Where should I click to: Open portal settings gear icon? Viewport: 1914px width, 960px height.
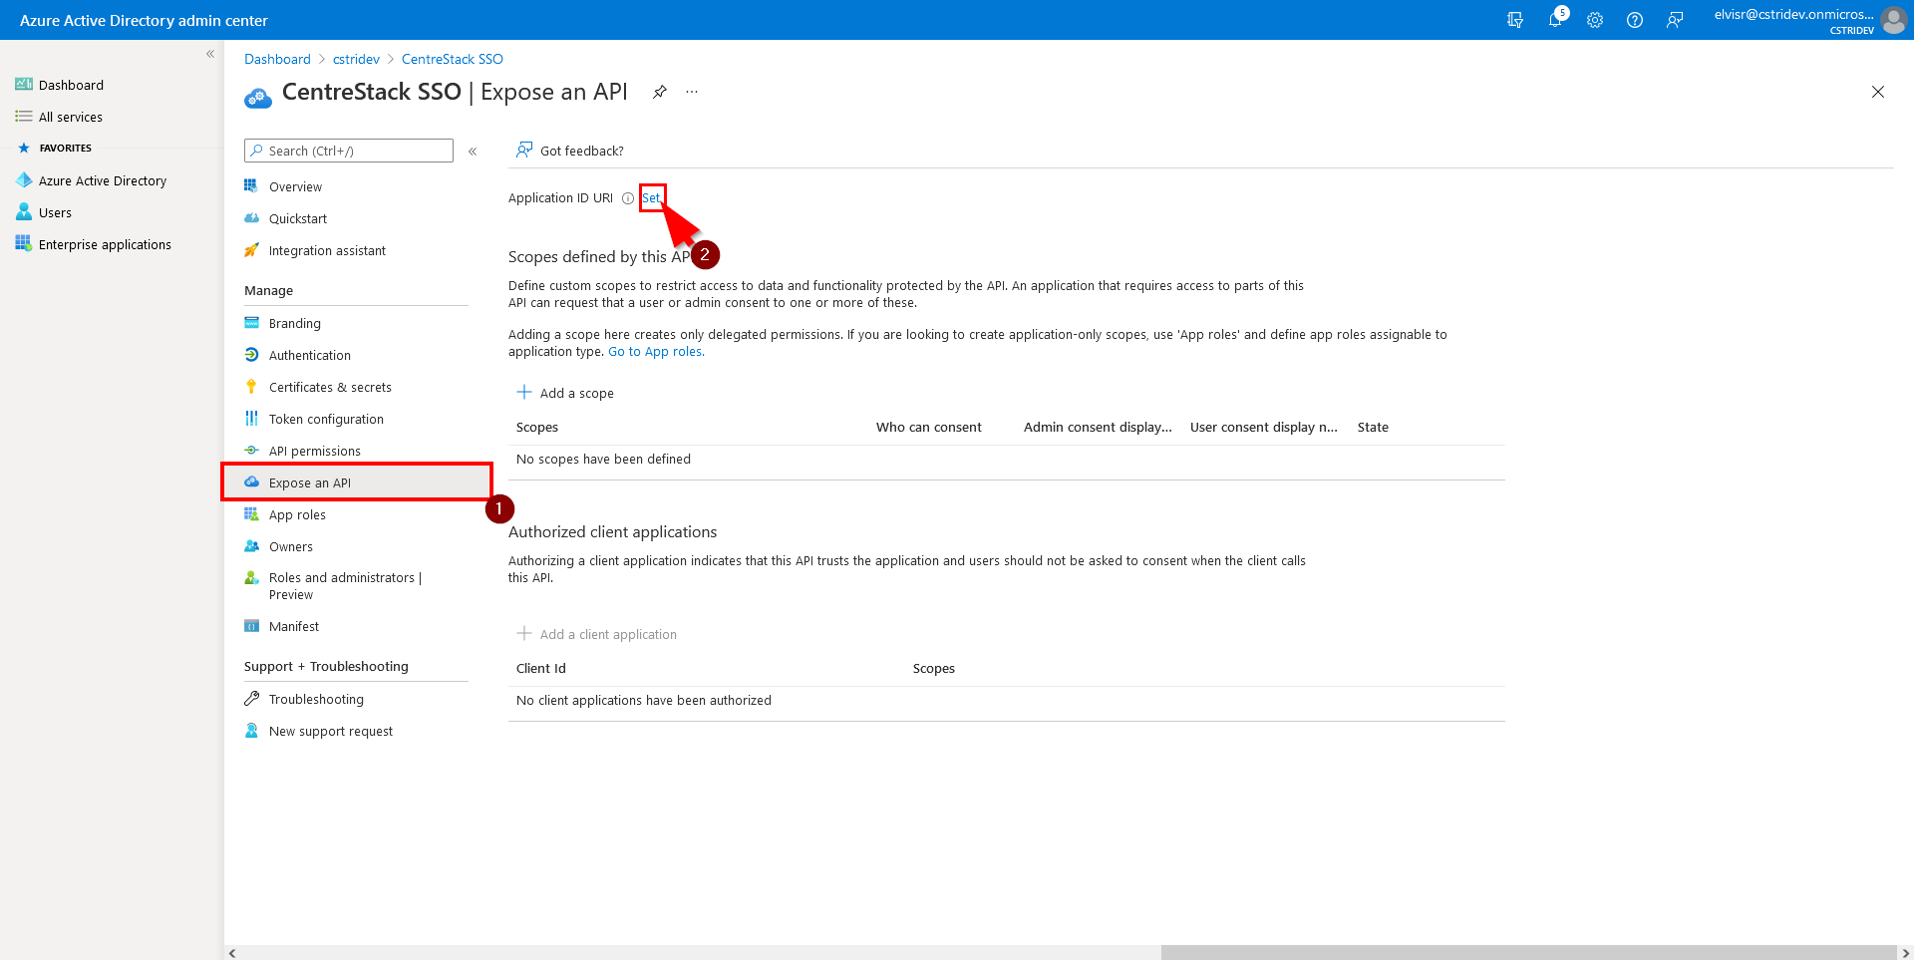tap(1595, 20)
